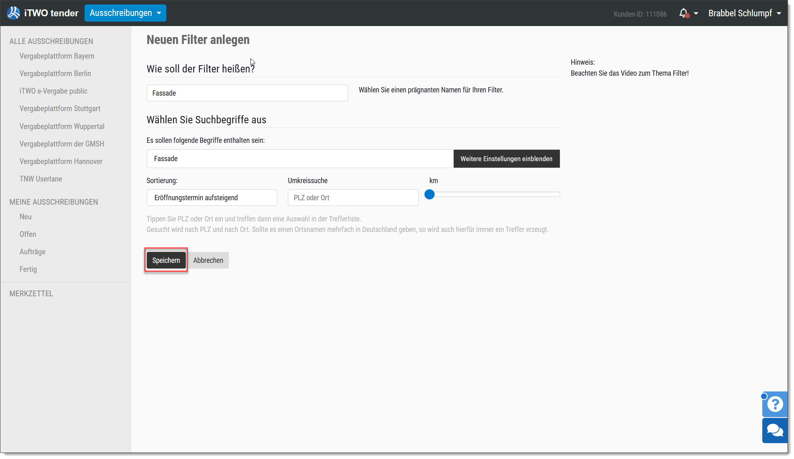
Task: Save the filter with Speichern
Action: point(166,260)
